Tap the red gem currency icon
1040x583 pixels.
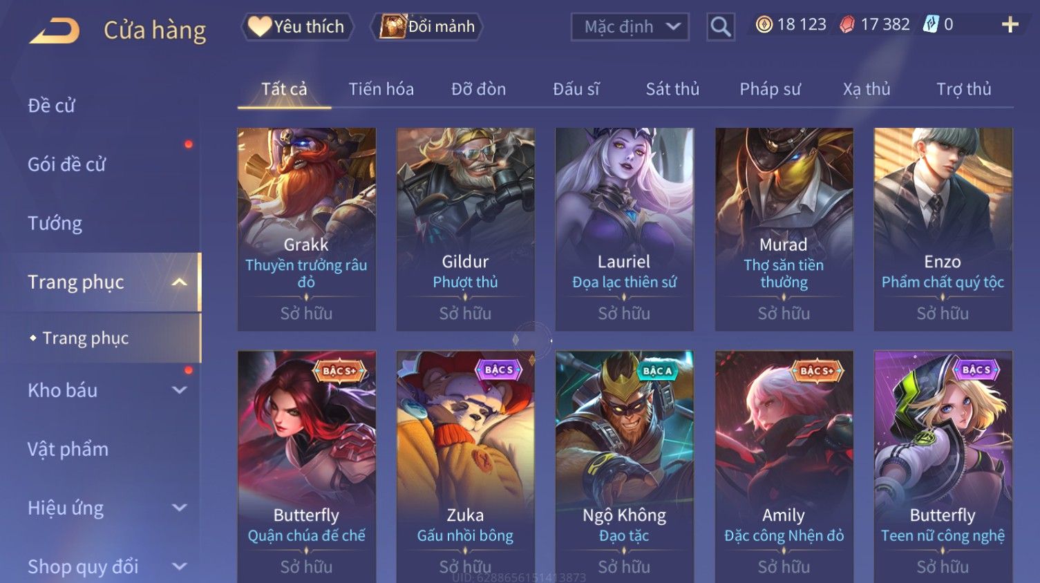(847, 25)
